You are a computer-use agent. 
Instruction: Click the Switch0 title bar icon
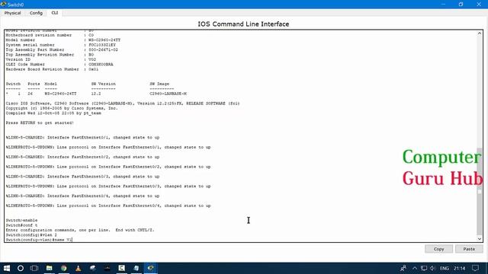pyautogui.click(x=3, y=4)
